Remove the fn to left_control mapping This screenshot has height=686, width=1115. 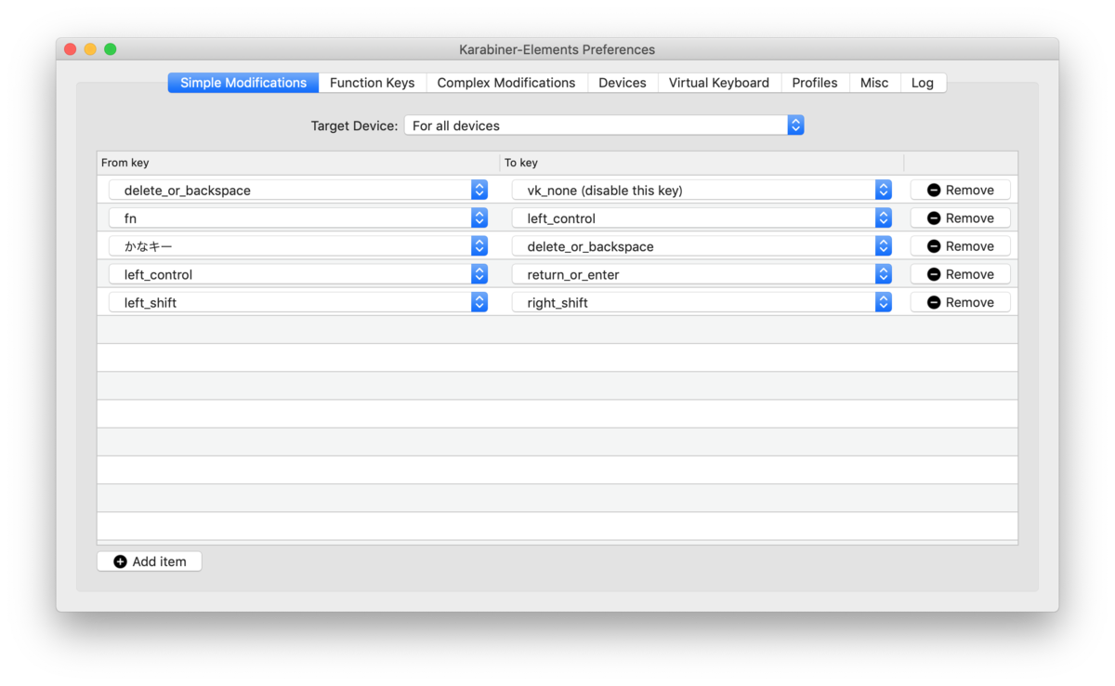point(960,218)
